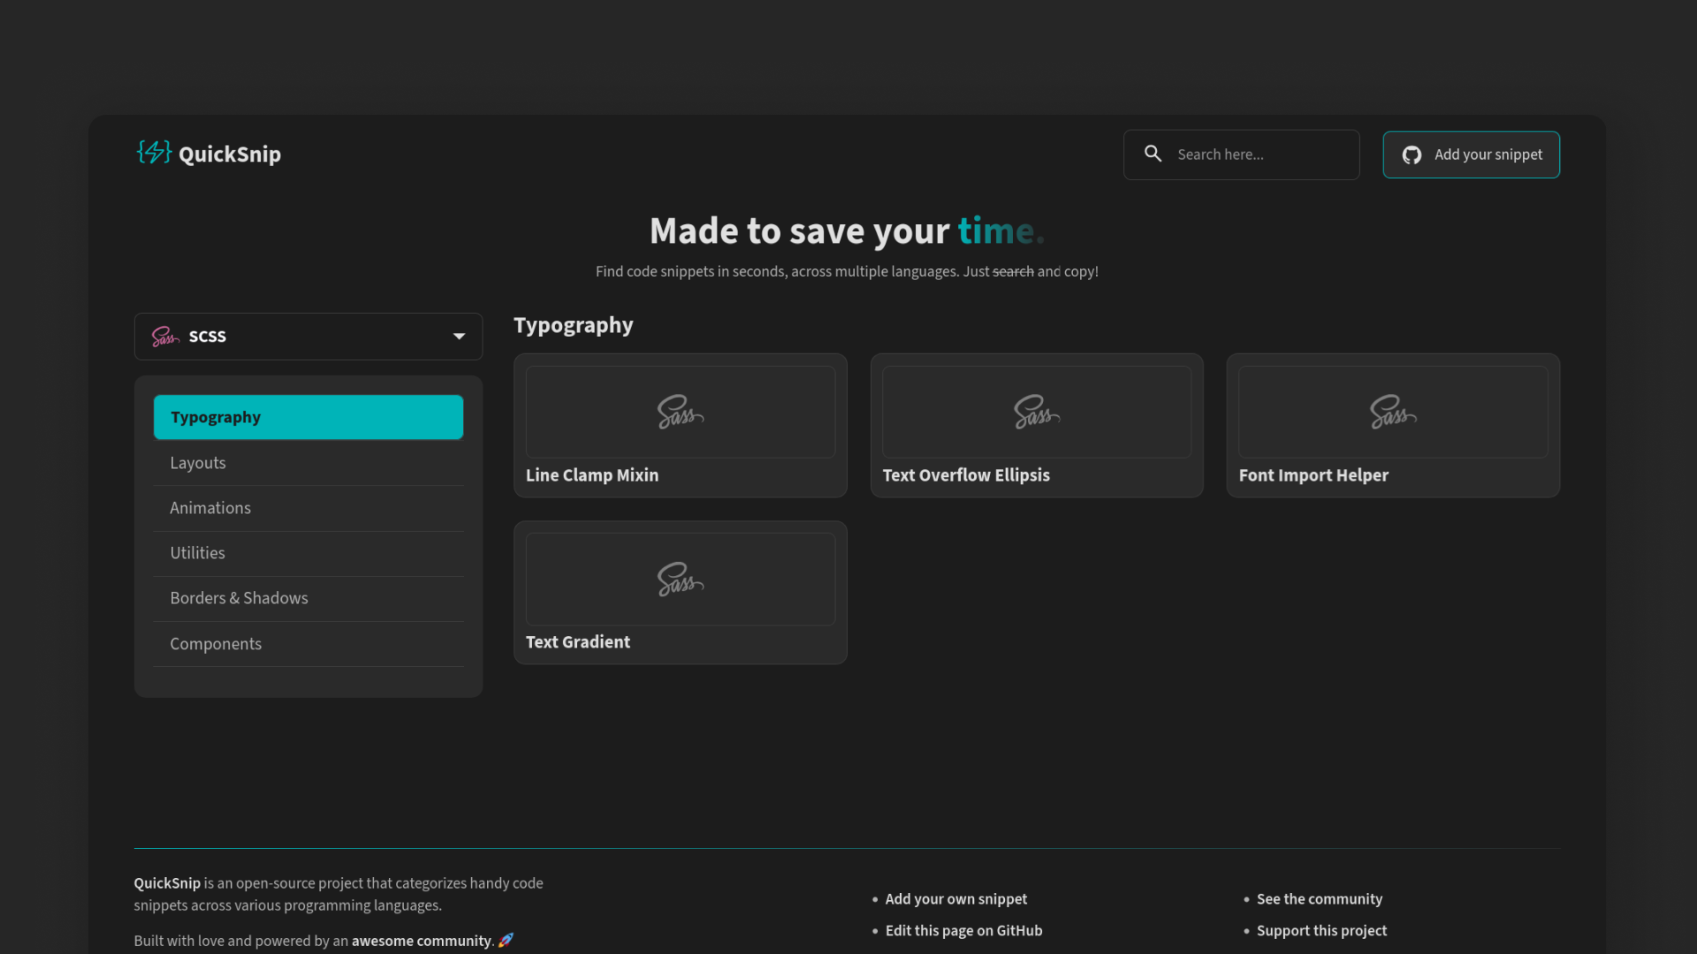Click the Sass icon in the language selector

[164, 337]
